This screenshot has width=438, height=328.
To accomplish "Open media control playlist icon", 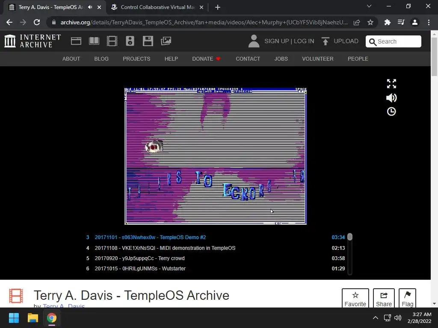I will click(x=401, y=22).
